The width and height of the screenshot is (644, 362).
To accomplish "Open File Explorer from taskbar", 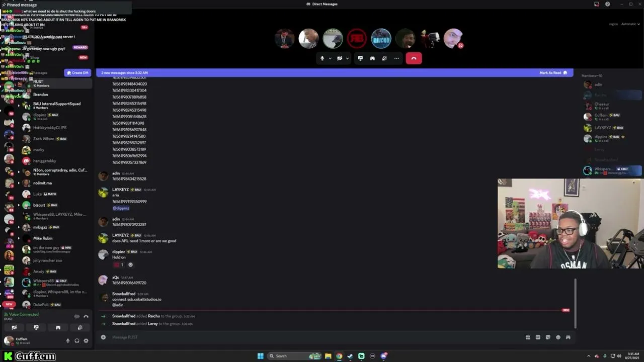I will (x=328, y=356).
